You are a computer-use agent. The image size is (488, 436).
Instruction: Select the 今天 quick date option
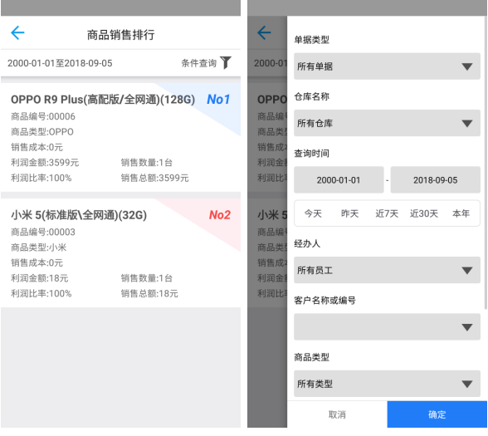click(313, 213)
